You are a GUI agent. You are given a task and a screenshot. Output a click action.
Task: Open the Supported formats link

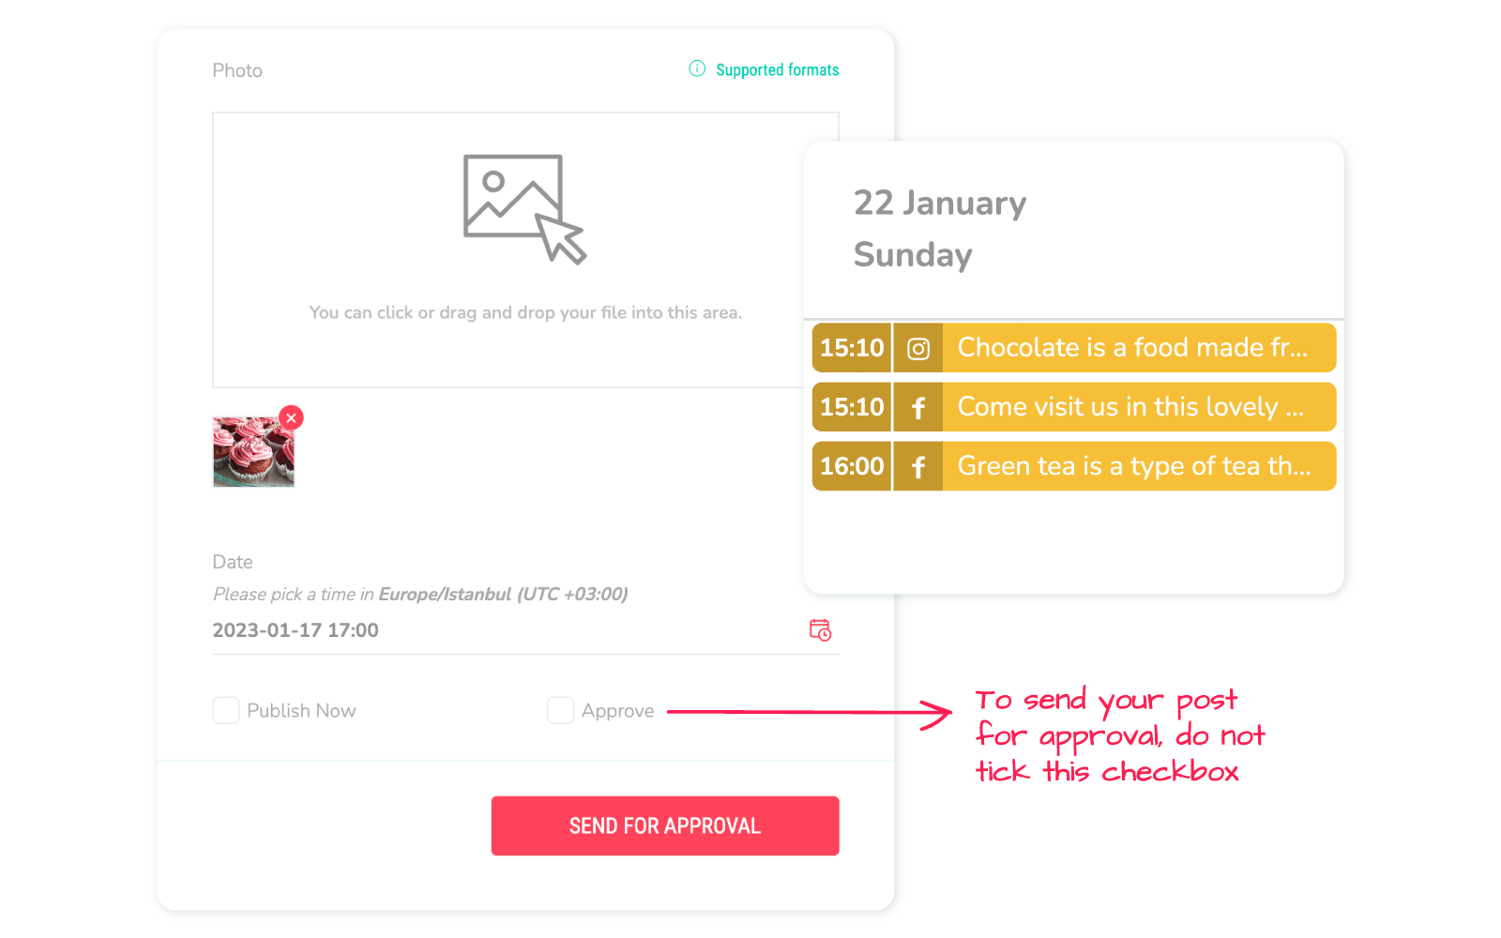pos(777,69)
